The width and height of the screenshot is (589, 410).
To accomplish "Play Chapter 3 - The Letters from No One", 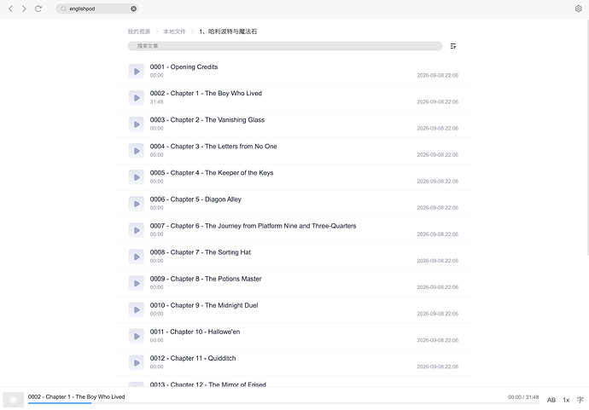I will 137,151.
